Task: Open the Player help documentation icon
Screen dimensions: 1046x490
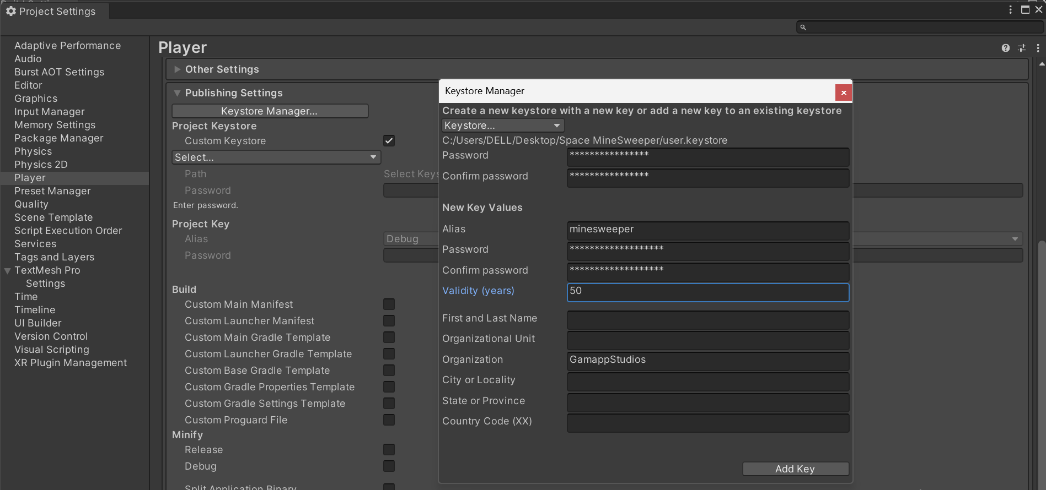Action: (x=1005, y=48)
